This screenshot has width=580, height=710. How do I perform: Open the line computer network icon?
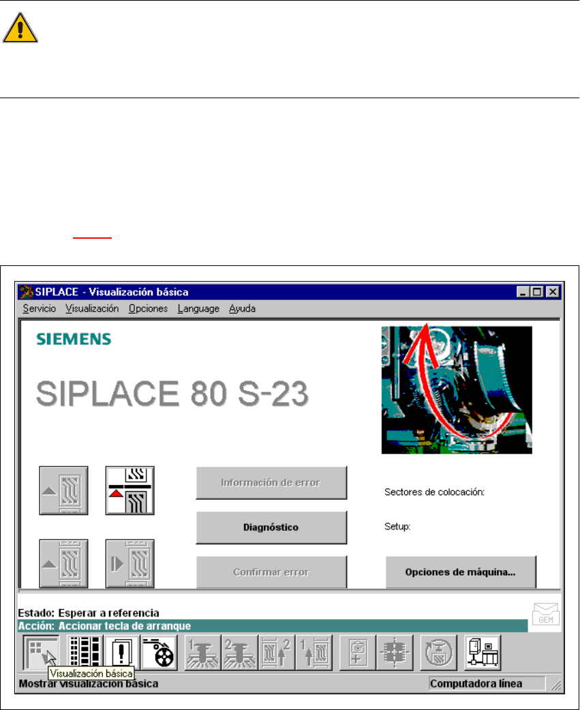point(483,653)
